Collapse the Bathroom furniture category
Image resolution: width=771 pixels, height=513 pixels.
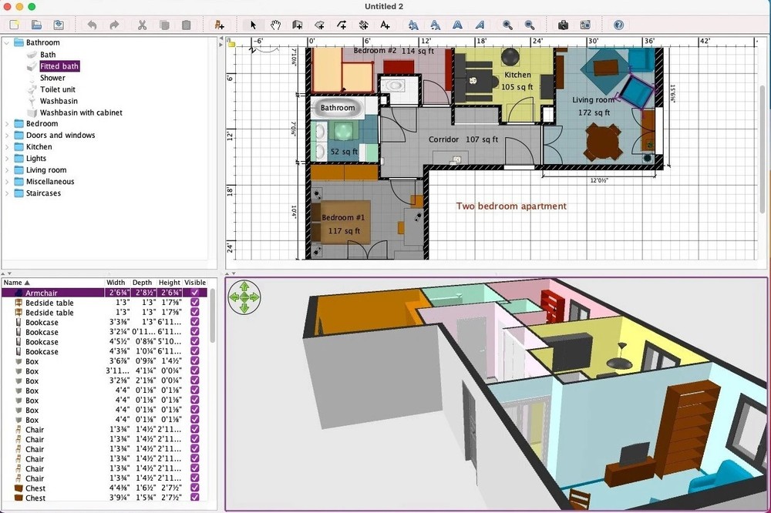6,42
